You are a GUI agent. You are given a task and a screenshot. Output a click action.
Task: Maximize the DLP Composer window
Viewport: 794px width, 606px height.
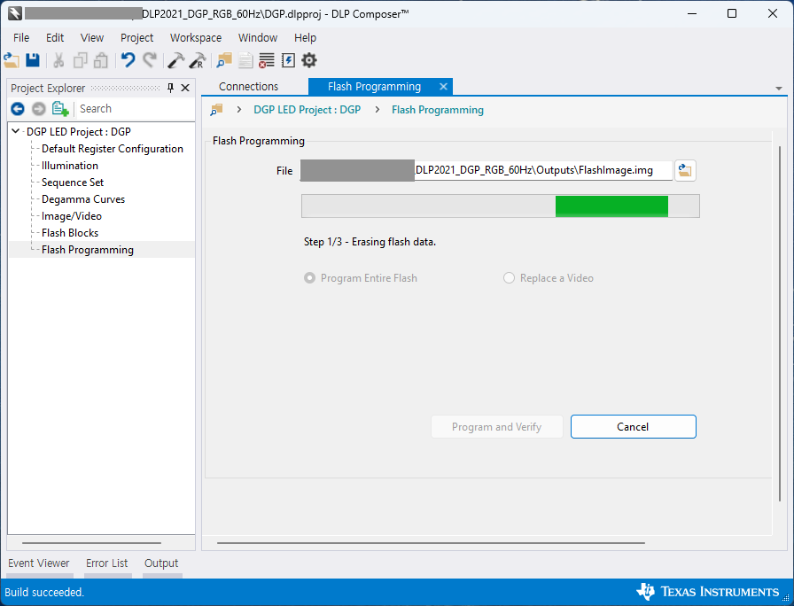(x=732, y=13)
